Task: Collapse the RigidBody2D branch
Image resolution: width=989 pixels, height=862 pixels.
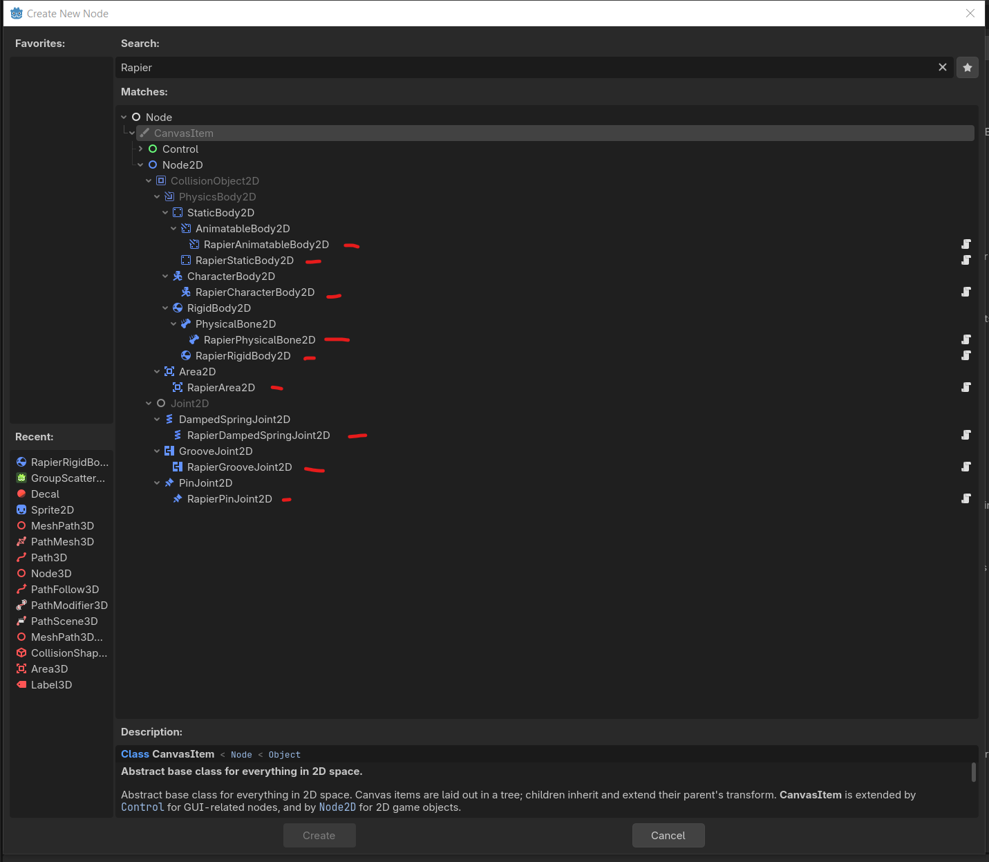Action: [166, 308]
